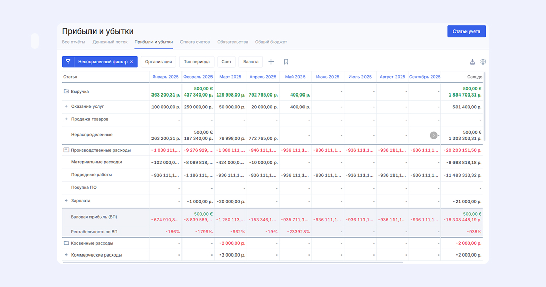Open table settings via the gear icon
The height and width of the screenshot is (287, 546).
[x=483, y=62]
